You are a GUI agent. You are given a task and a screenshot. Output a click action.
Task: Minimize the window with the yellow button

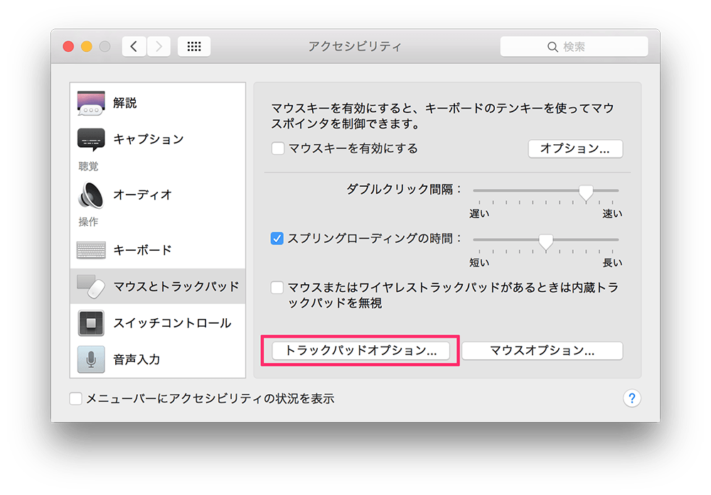(x=87, y=46)
